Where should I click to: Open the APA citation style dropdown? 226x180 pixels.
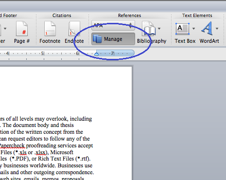coord(113,25)
